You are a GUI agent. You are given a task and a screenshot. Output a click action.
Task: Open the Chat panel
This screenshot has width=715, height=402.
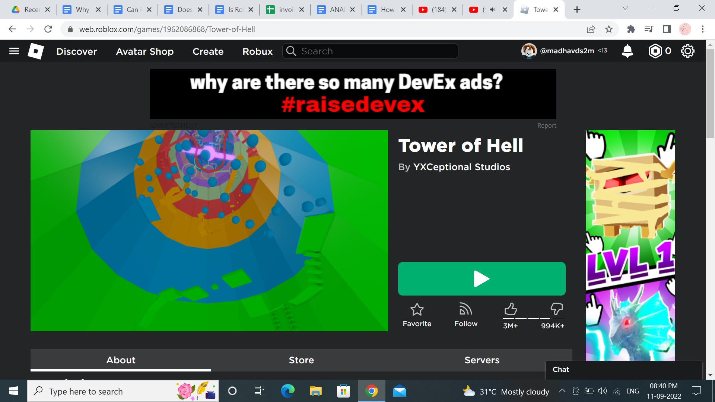(624, 370)
